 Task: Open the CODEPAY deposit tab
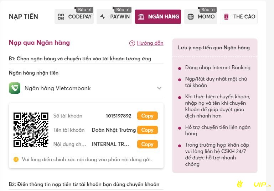(x=74, y=17)
